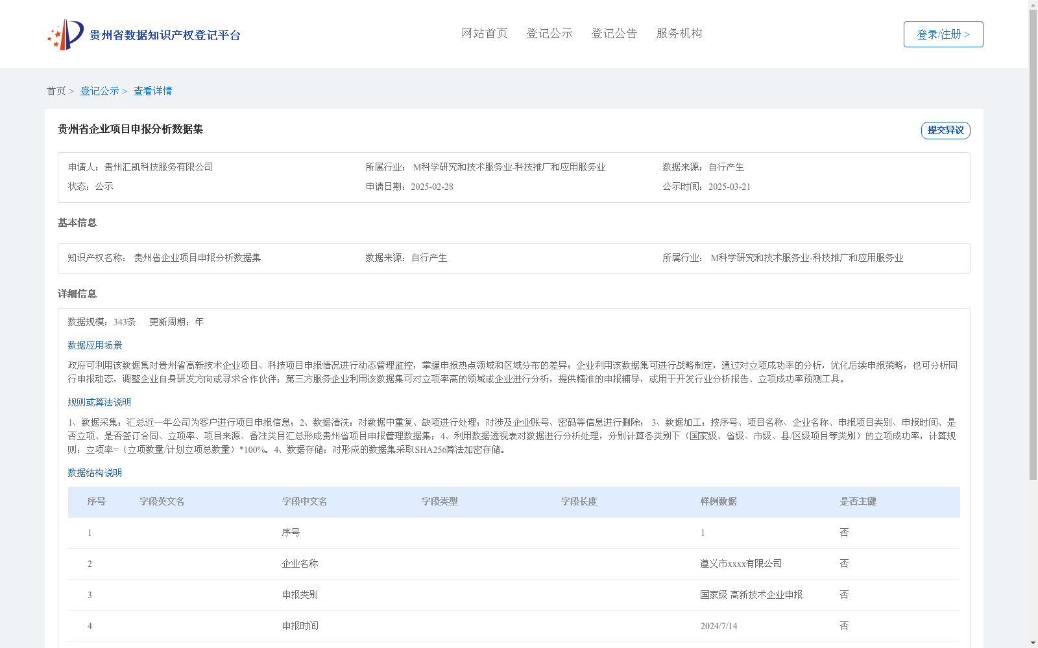Click the 详细信息 section heading
This screenshot has height=648, width=1038.
[x=77, y=294]
